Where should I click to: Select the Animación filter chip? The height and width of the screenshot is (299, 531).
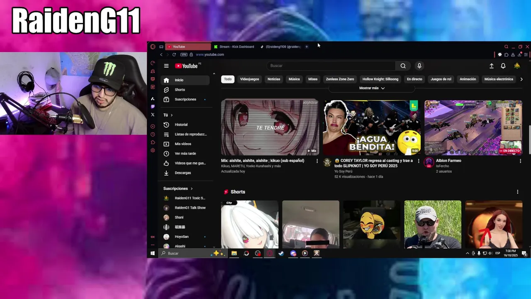pyautogui.click(x=468, y=79)
